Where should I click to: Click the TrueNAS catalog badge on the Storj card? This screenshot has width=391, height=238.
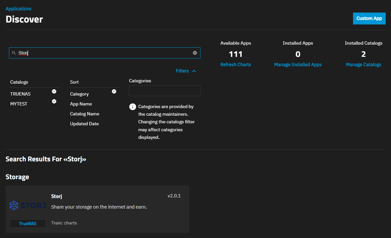pos(28,223)
